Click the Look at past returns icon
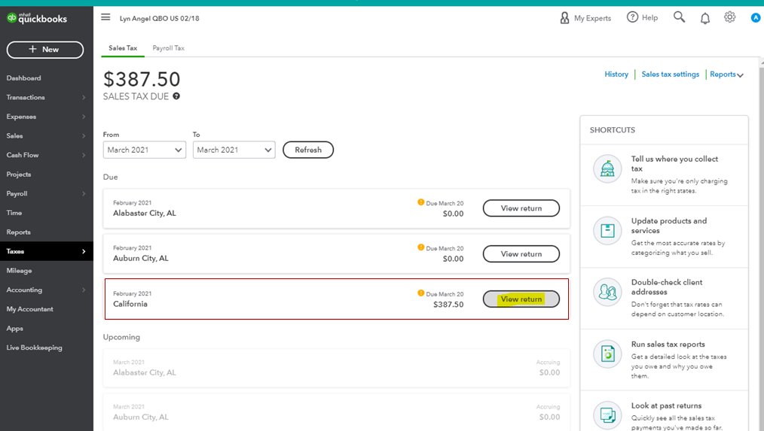This screenshot has height=431, width=764. 607,415
